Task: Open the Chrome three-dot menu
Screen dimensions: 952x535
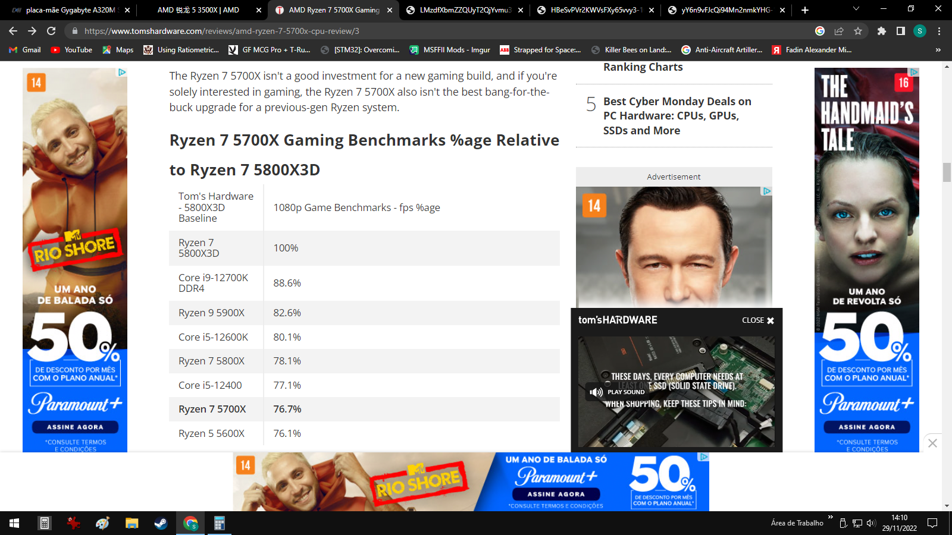Action: [940, 31]
